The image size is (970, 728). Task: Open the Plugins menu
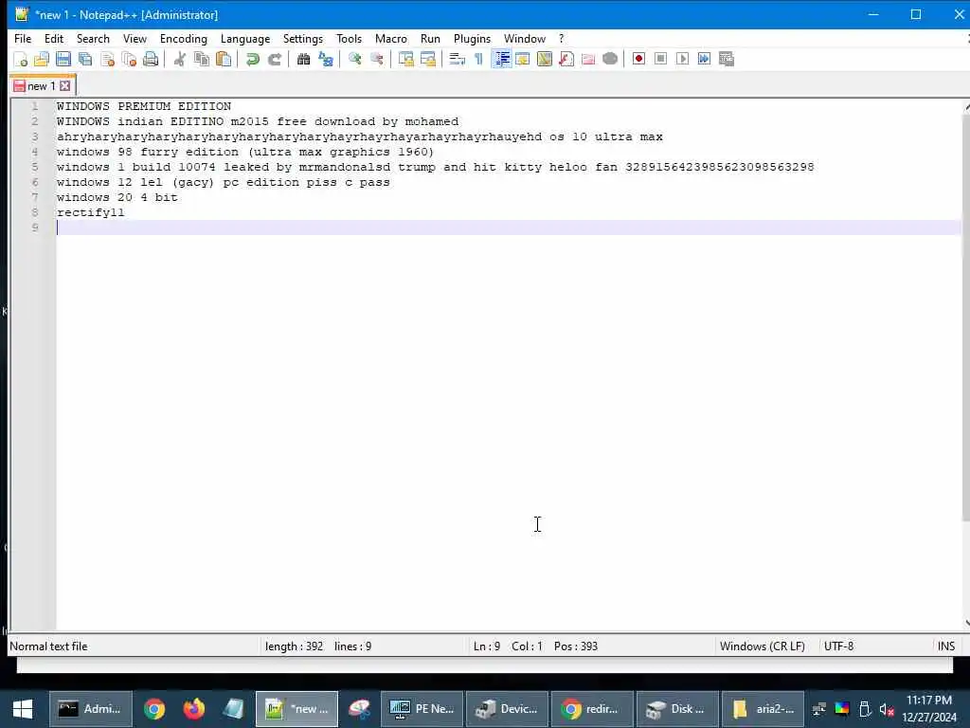point(472,38)
